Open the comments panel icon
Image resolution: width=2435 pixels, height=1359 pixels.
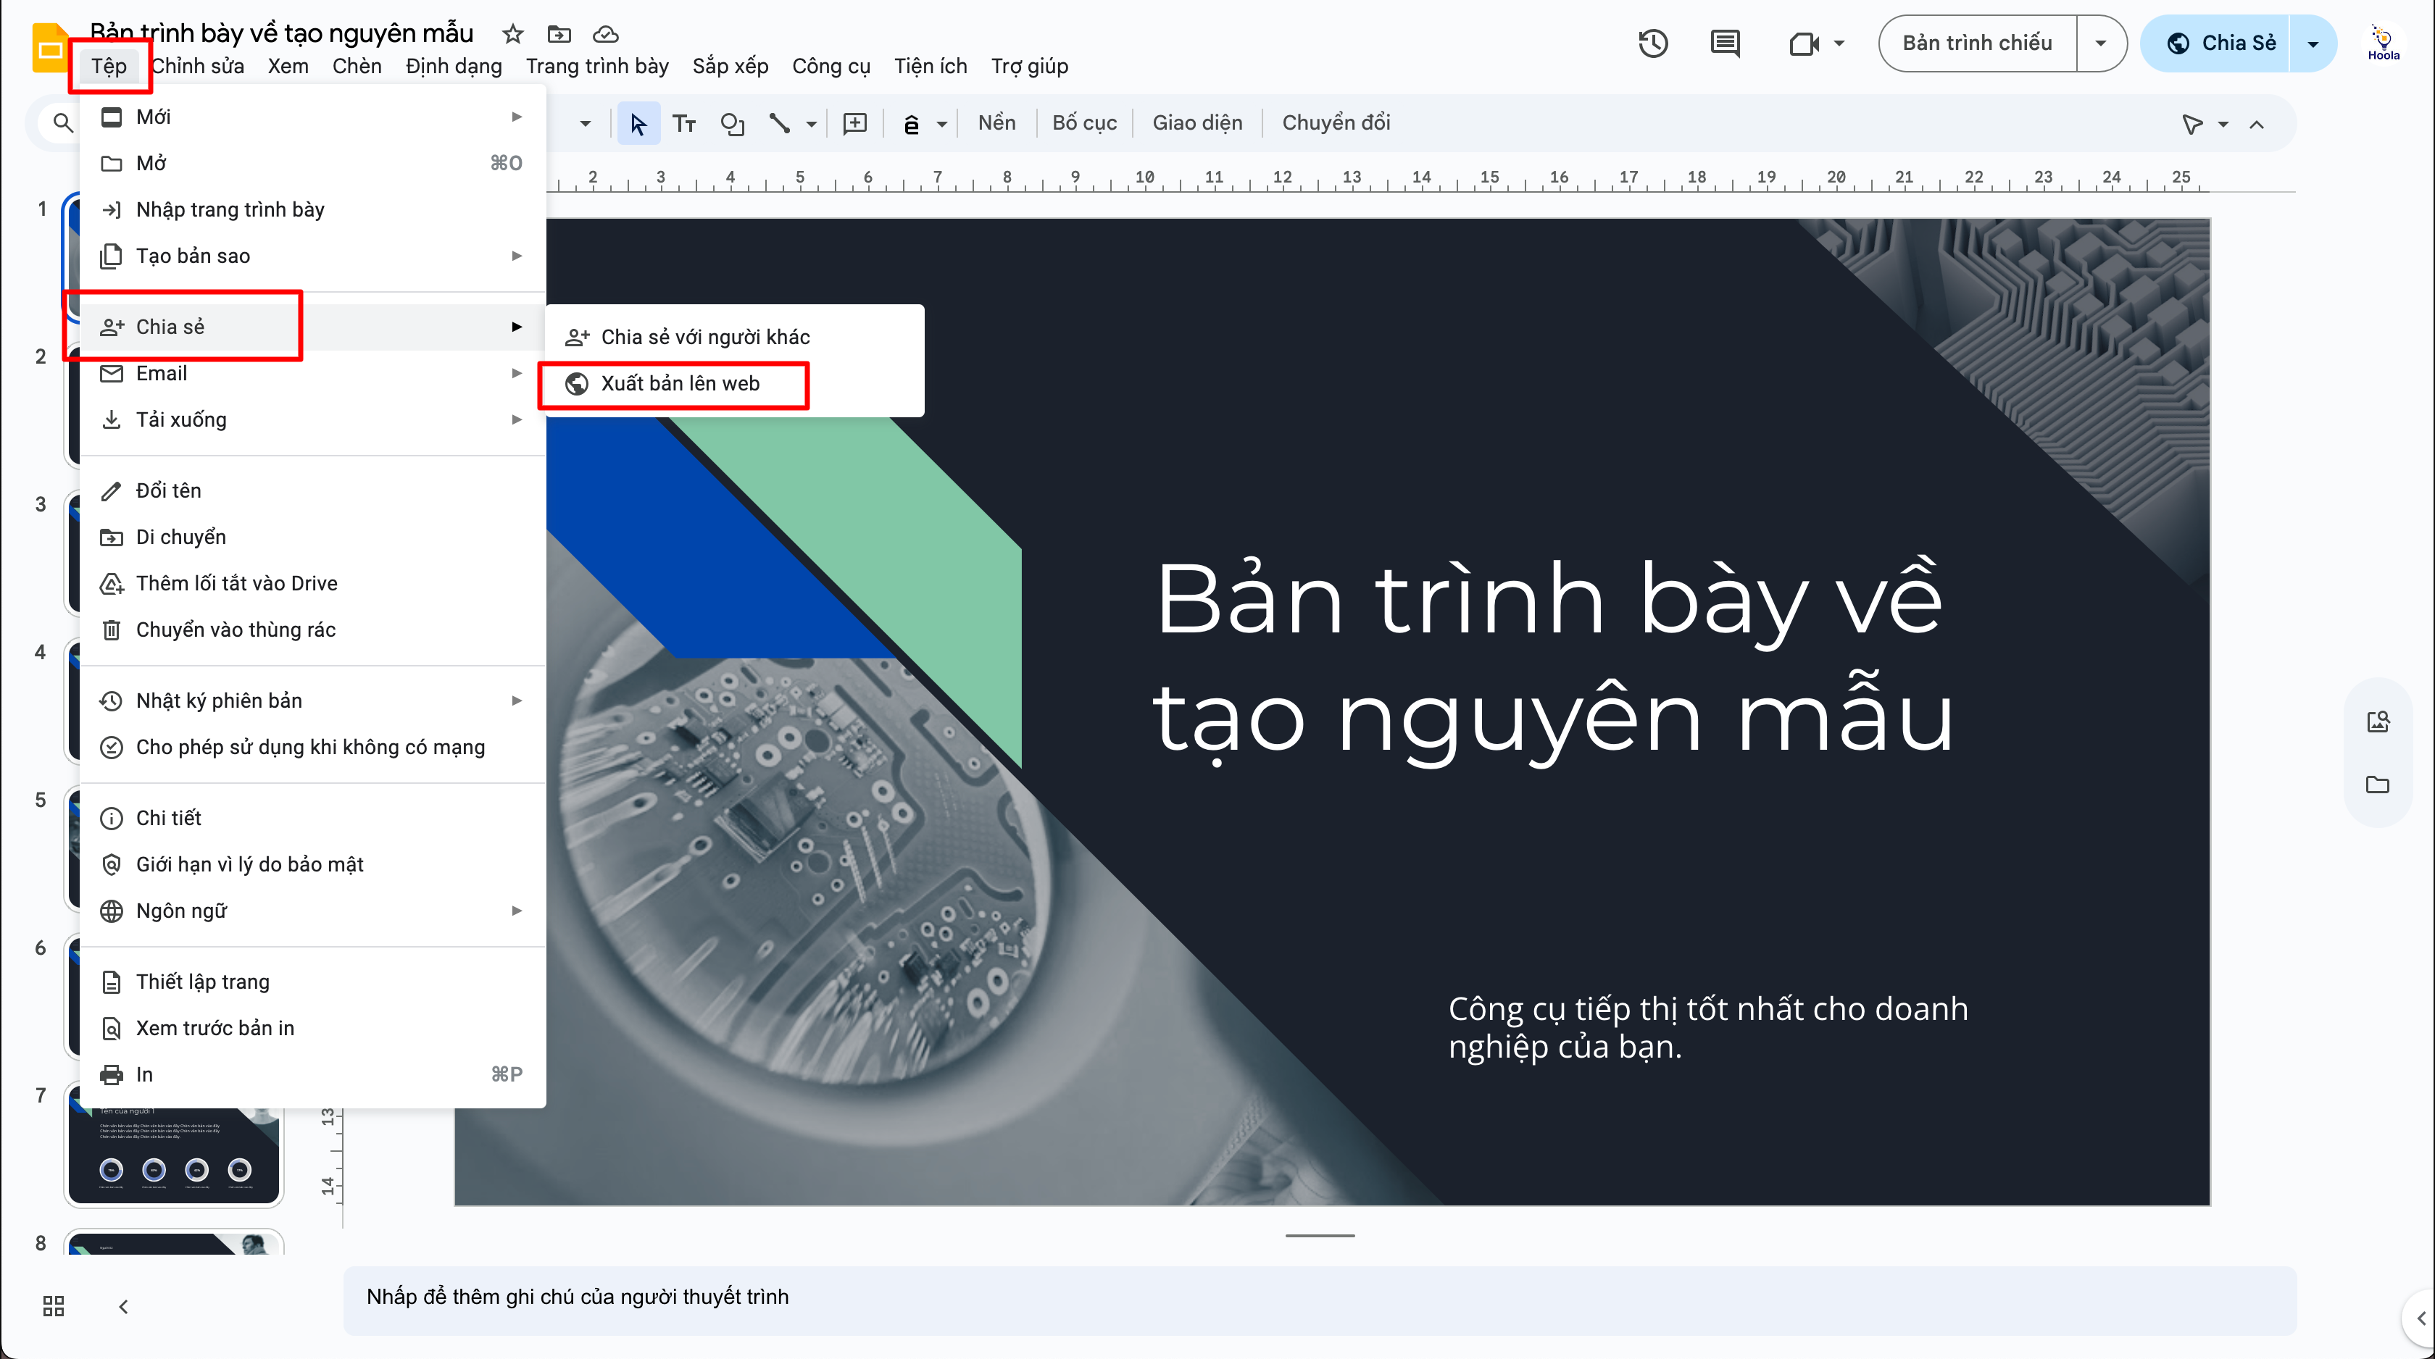[1725, 43]
